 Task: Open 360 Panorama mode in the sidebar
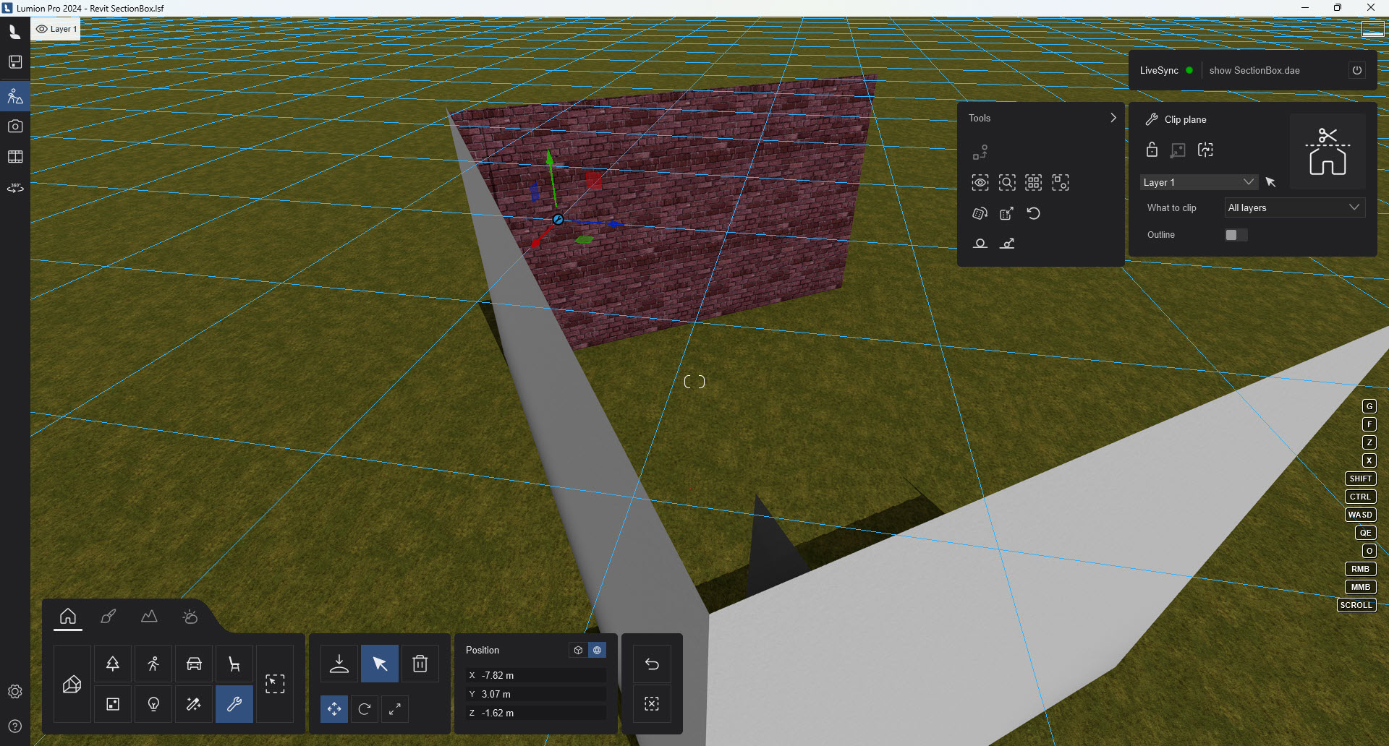coord(14,187)
